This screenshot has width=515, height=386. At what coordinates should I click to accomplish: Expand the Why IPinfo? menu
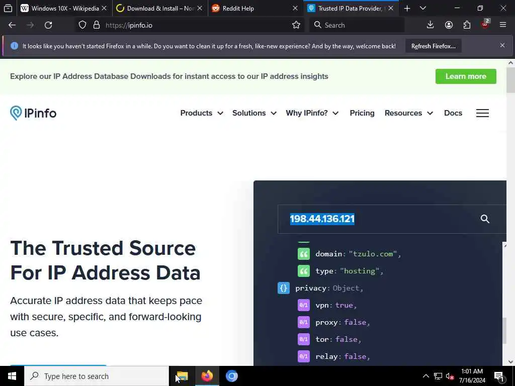pos(312,113)
